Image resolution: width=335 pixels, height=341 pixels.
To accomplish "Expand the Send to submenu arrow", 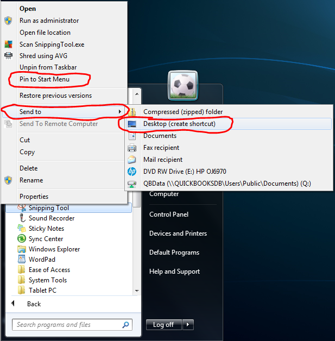I will (120, 111).
